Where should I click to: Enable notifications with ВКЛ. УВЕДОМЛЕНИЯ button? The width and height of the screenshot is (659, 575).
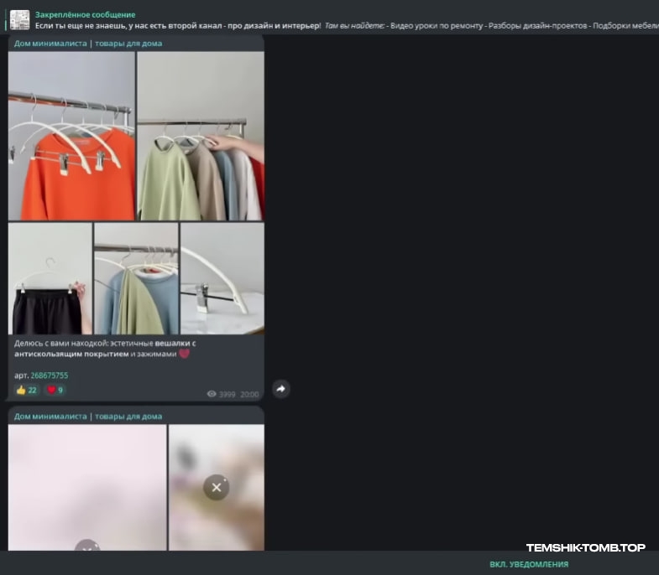coord(529,564)
